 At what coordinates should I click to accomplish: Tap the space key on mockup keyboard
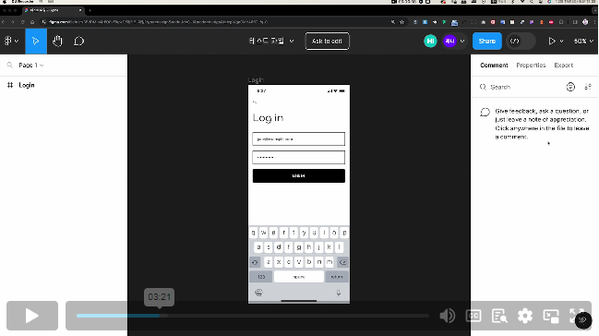click(299, 277)
